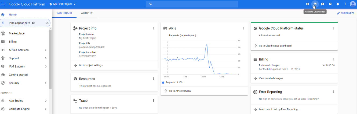This screenshot has height=114, width=357.
Task: Activate Cloud Shell icon
Action: click(315, 4)
